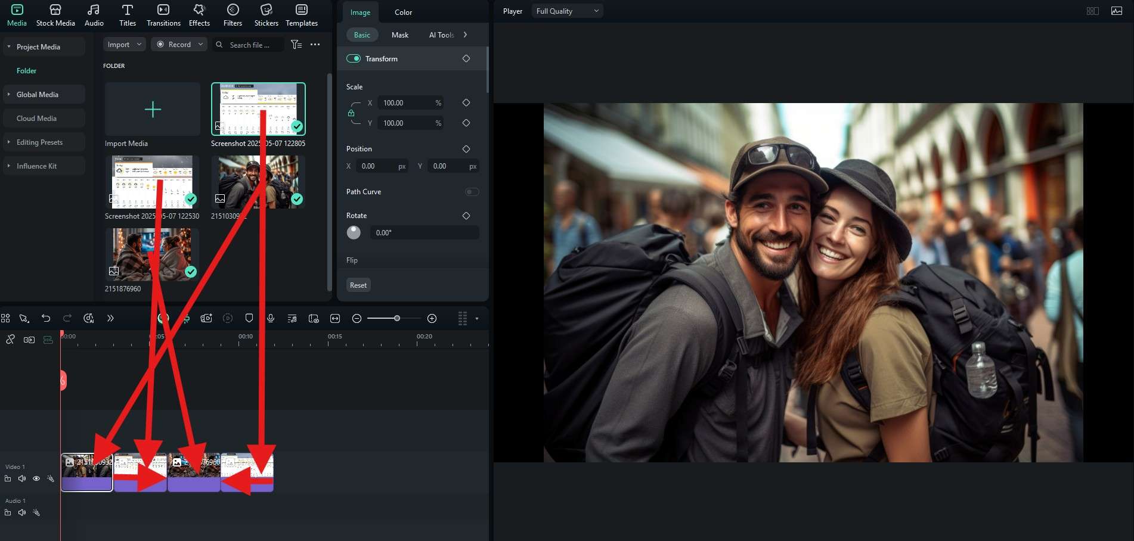Record a voiceover with the microphone icon
Viewport: 1134px width, 541px height.
[271, 318]
